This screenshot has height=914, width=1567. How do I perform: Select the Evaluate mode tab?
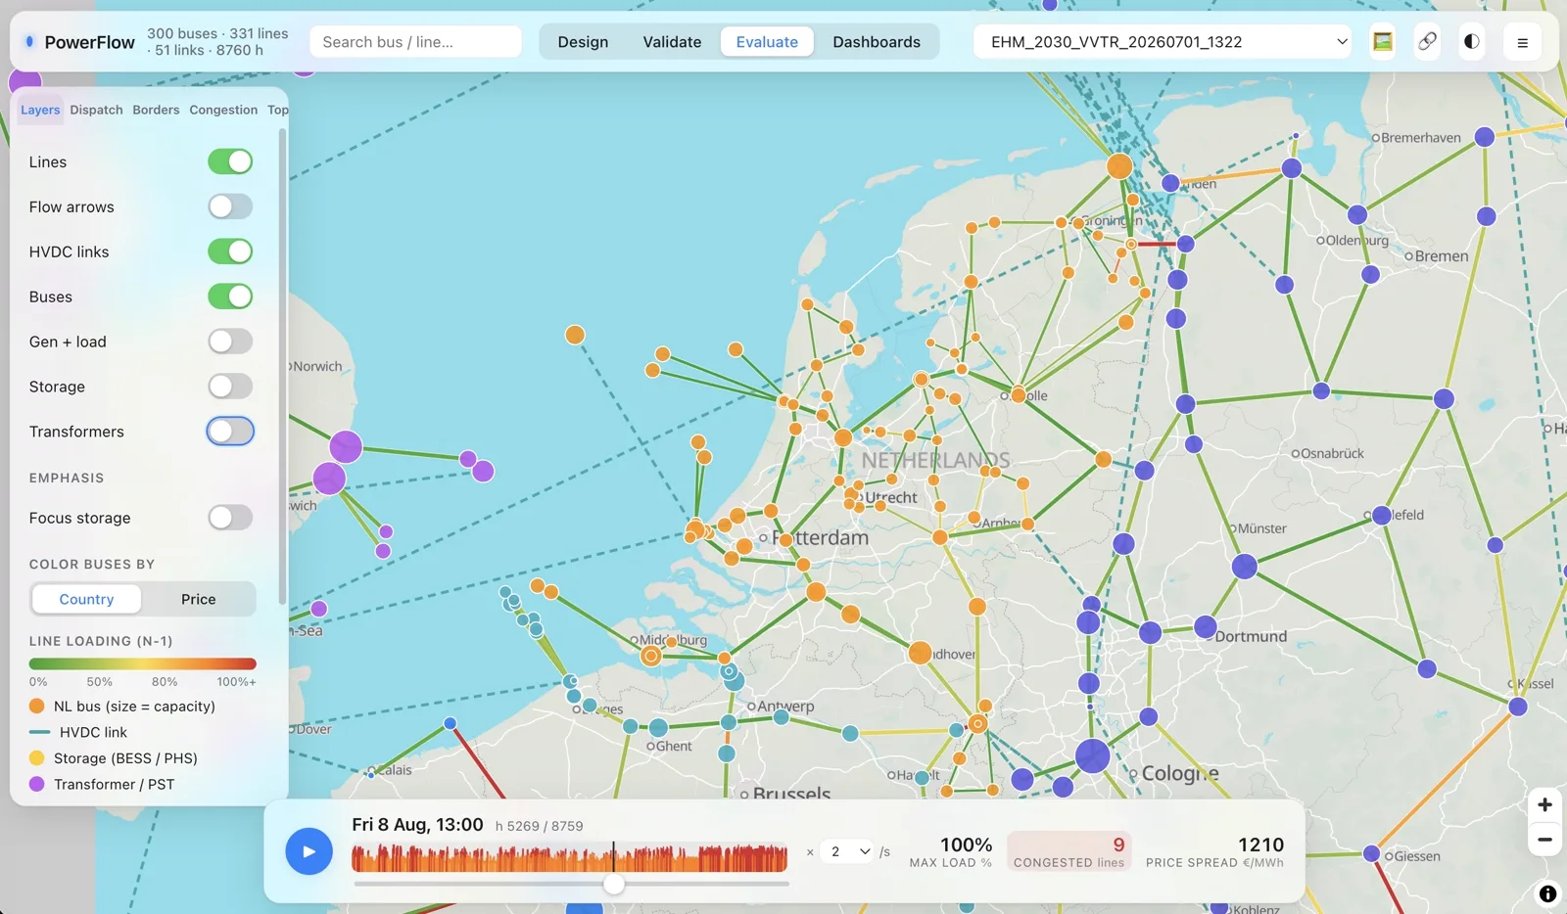coord(767,42)
